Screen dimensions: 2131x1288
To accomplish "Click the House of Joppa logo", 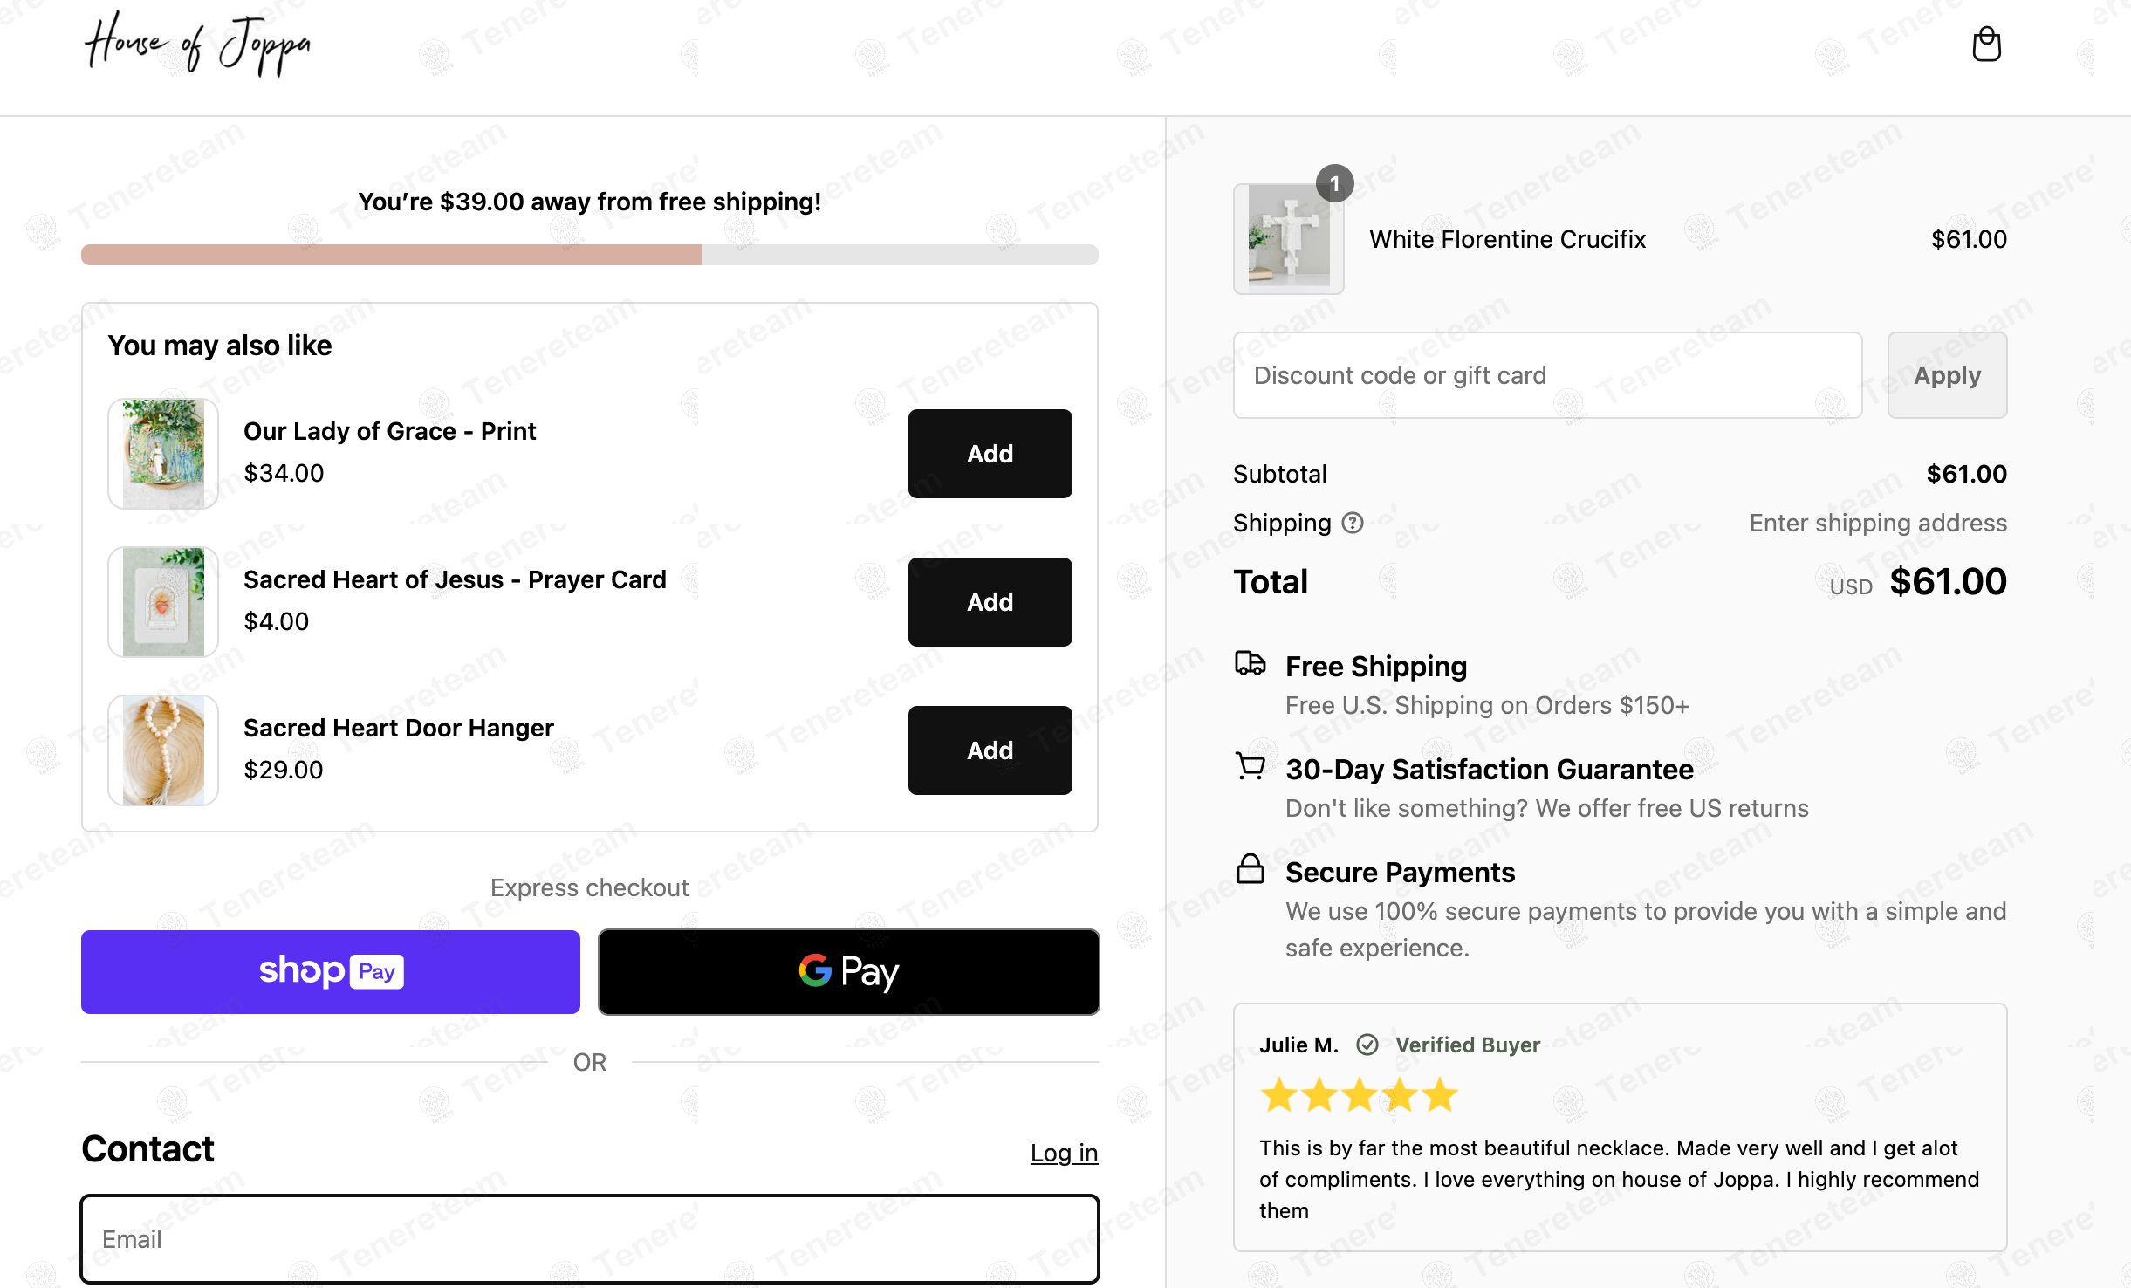I will [x=197, y=44].
